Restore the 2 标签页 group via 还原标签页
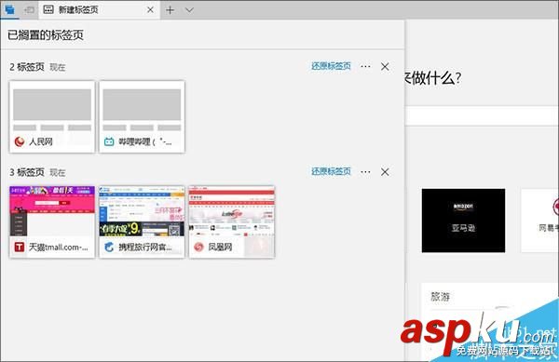 [x=331, y=66]
